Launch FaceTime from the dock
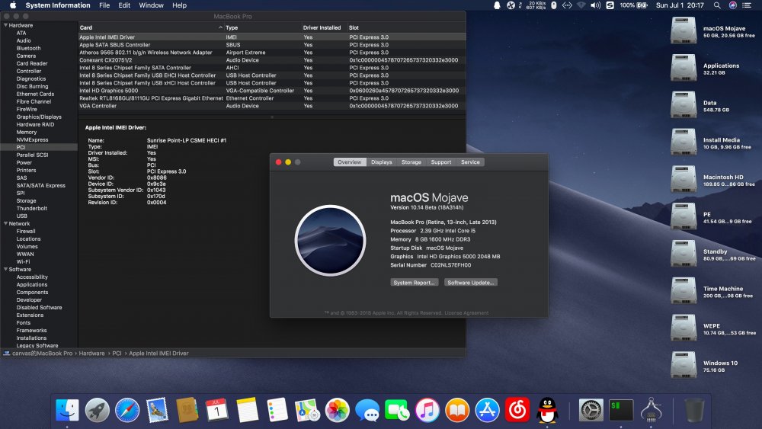Viewport: 762px width, 429px height. (397, 410)
